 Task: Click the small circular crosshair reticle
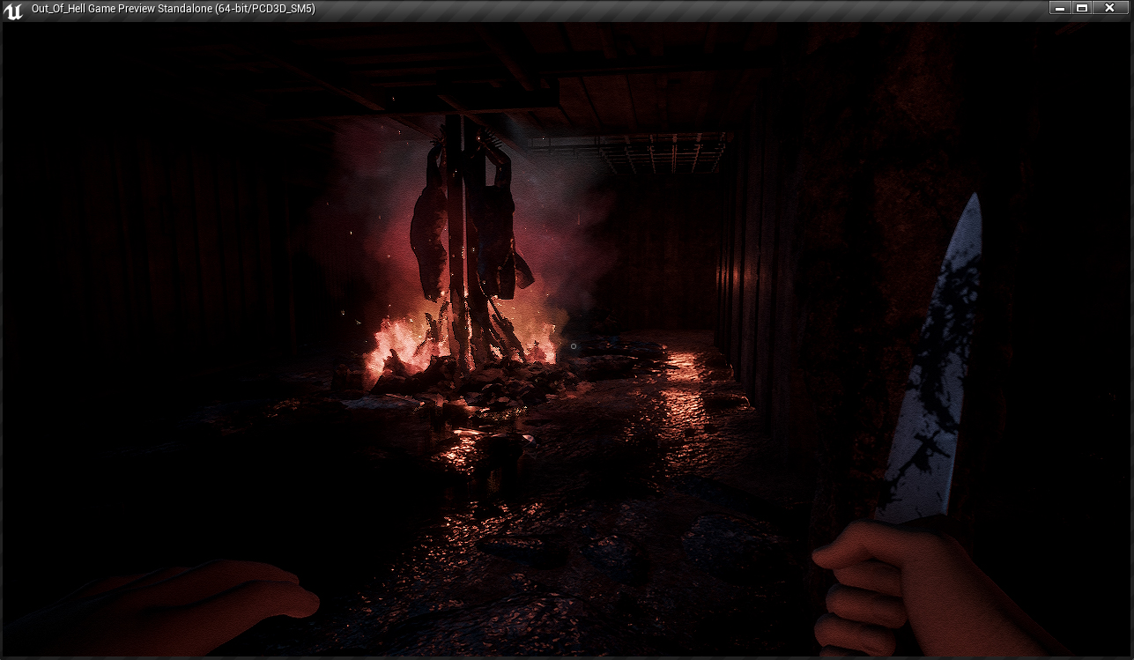[x=574, y=346]
